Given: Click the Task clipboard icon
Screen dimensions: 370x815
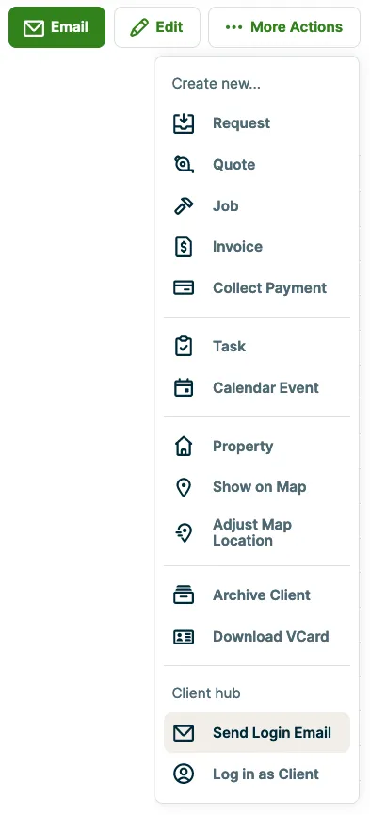Looking at the screenshot, I should pos(184,346).
